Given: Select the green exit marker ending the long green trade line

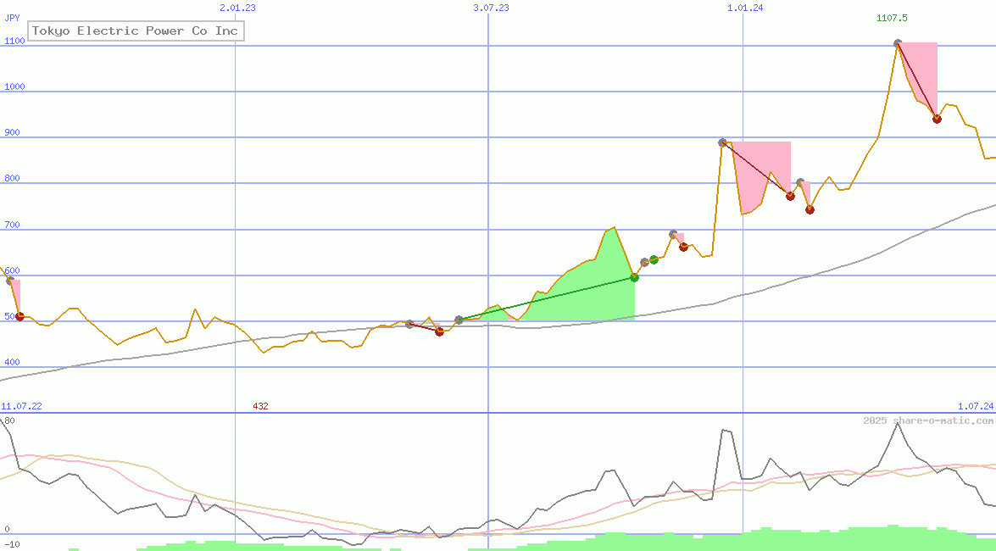Looking at the screenshot, I should (634, 277).
